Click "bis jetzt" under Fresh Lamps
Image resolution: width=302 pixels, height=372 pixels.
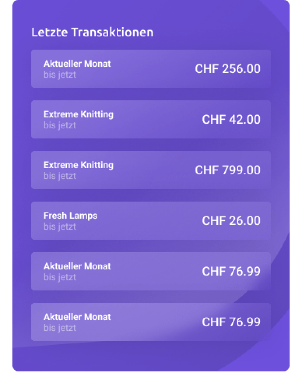(60, 226)
